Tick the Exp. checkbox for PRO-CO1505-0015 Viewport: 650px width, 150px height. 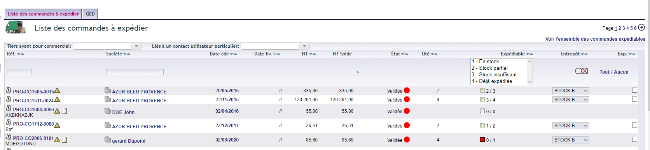634,90
